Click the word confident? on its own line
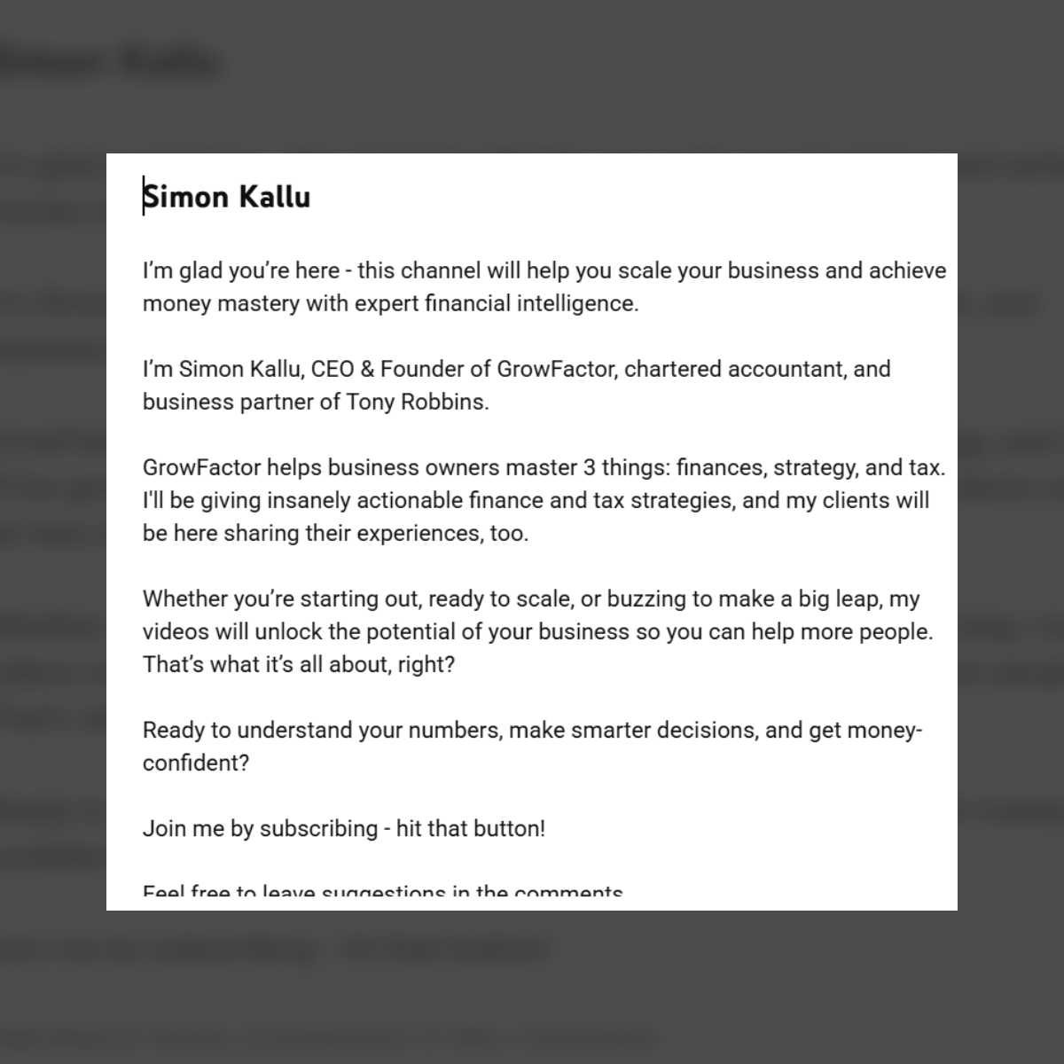 click(x=196, y=763)
